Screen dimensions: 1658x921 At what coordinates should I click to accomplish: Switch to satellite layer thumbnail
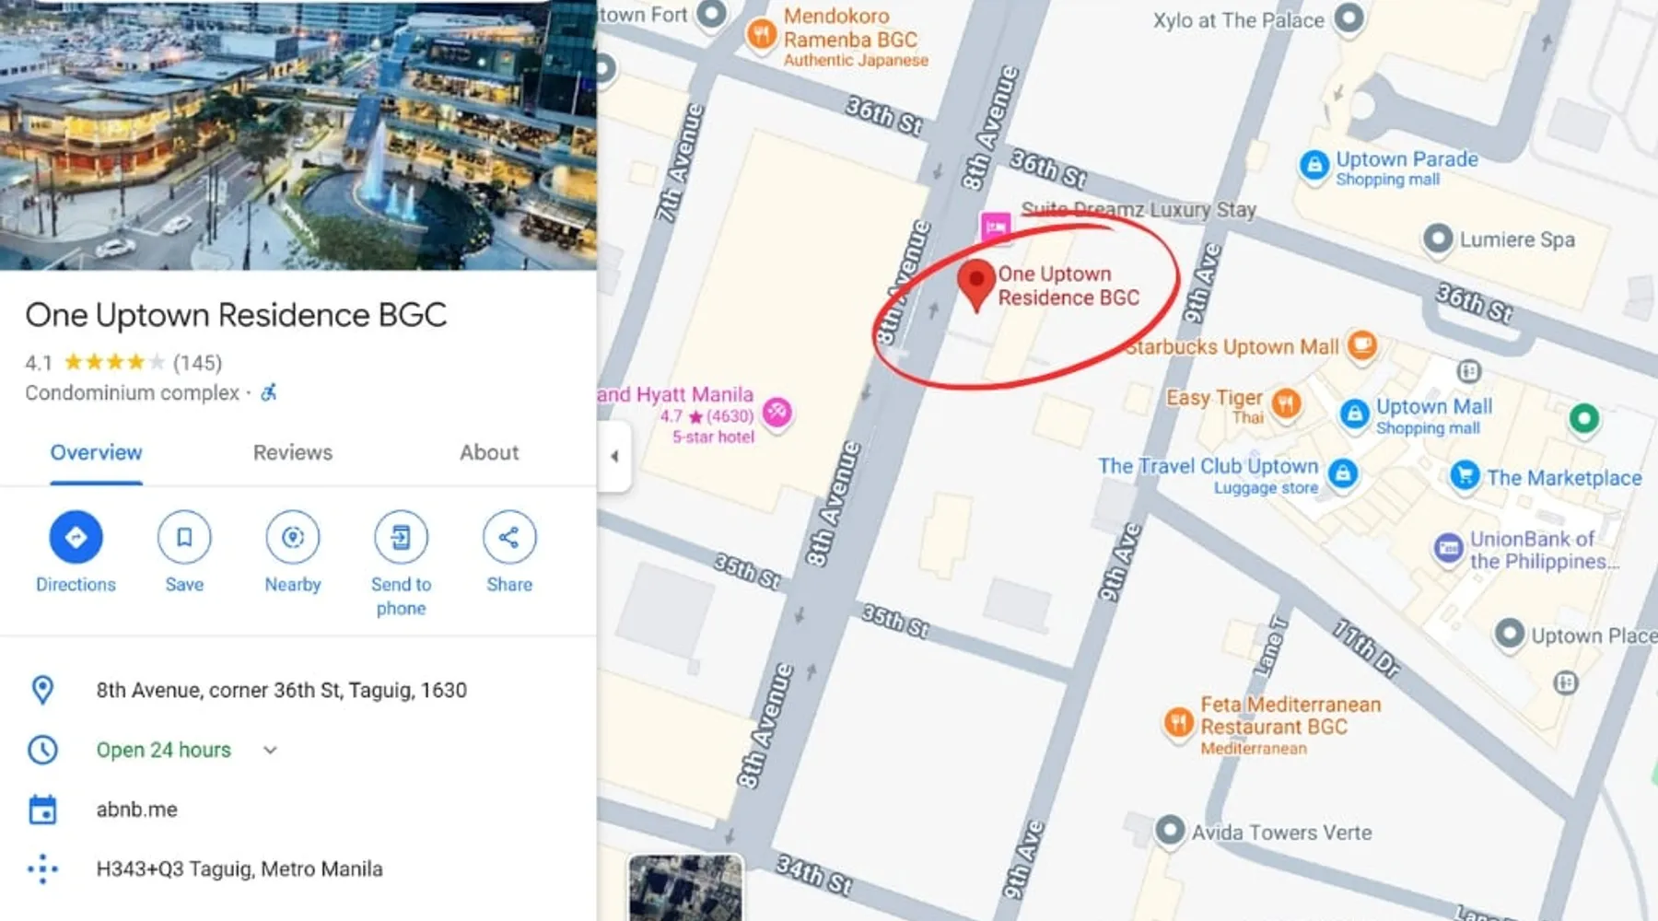[x=685, y=888]
